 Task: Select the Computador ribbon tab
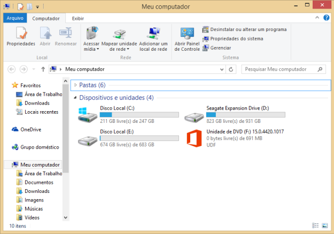[x=46, y=19]
